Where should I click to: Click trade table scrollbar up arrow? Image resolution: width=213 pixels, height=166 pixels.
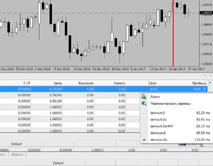tap(210, 83)
